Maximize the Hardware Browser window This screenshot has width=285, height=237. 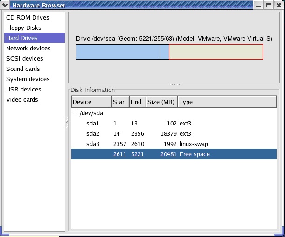point(268,5)
